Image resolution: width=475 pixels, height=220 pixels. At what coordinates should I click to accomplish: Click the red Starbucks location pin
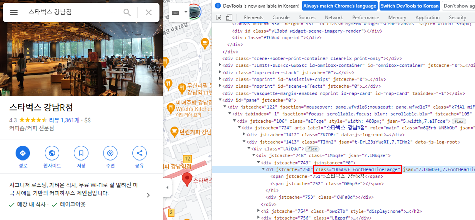pyautogui.click(x=187, y=179)
